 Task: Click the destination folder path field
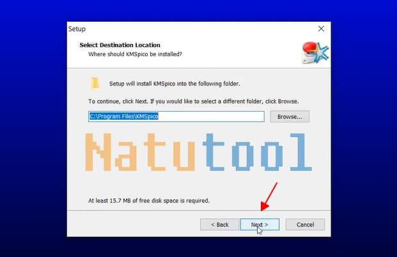pyautogui.click(x=176, y=116)
